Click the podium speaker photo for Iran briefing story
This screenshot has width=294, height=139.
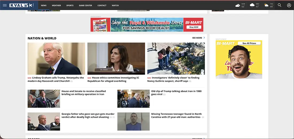[x=44, y=99]
